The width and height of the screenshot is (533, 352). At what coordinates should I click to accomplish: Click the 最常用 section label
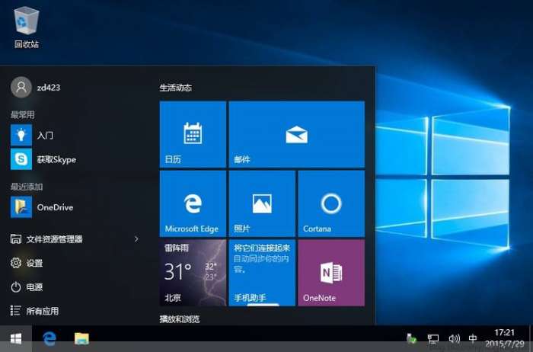(x=22, y=114)
